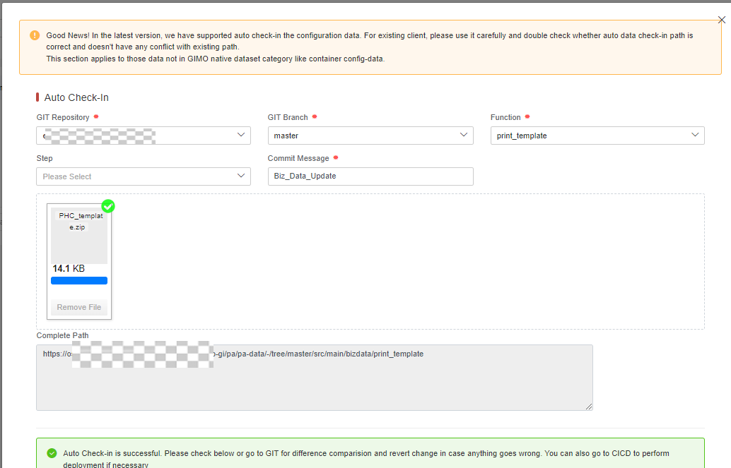Click the green checkmark badge on the uploaded file
Image resolution: width=731 pixels, height=468 pixels.
coord(108,206)
